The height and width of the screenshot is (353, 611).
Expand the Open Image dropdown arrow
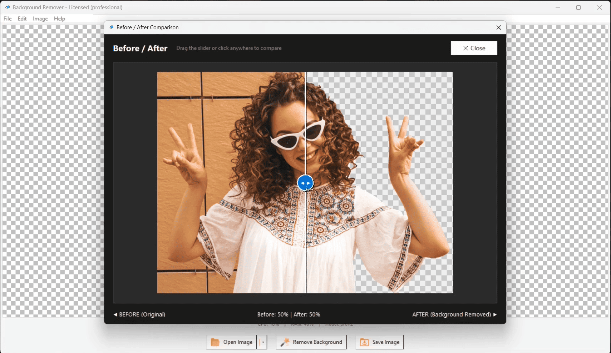pos(263,342)
